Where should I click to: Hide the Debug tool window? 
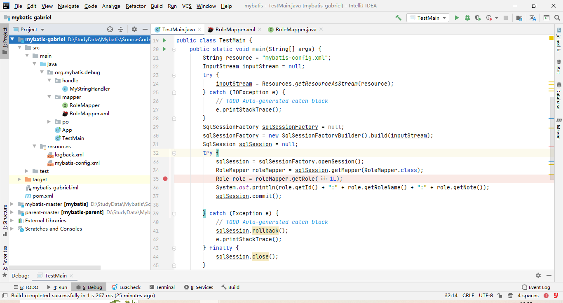click(549, 275)
